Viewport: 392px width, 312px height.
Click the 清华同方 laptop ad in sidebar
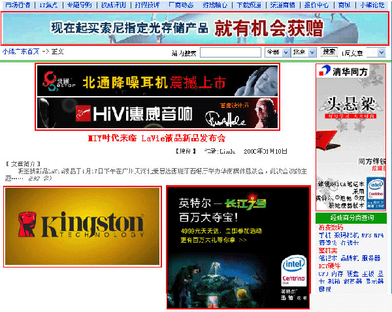(x=351, y=137)
